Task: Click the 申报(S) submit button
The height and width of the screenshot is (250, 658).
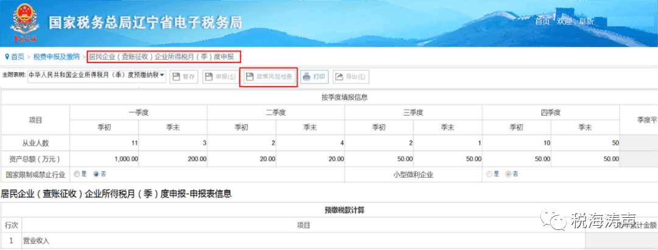Action: tap(219, 77)
